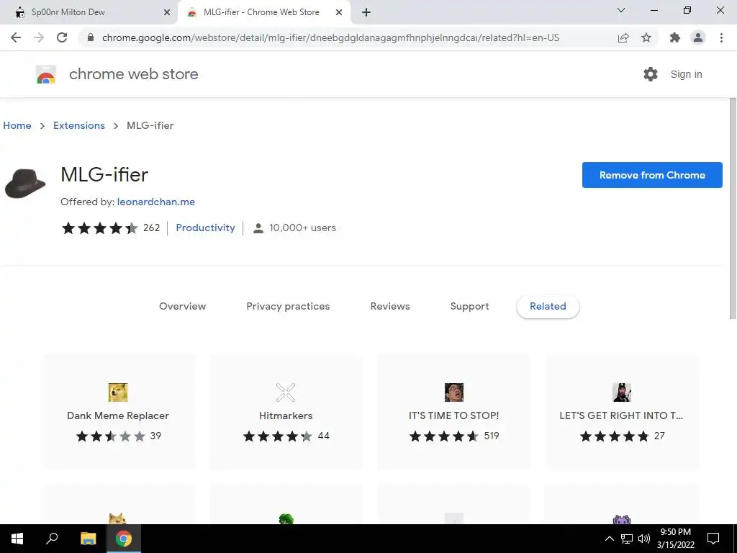Open network status tray icon
The image size is (737, 553).
click(627, 539)
